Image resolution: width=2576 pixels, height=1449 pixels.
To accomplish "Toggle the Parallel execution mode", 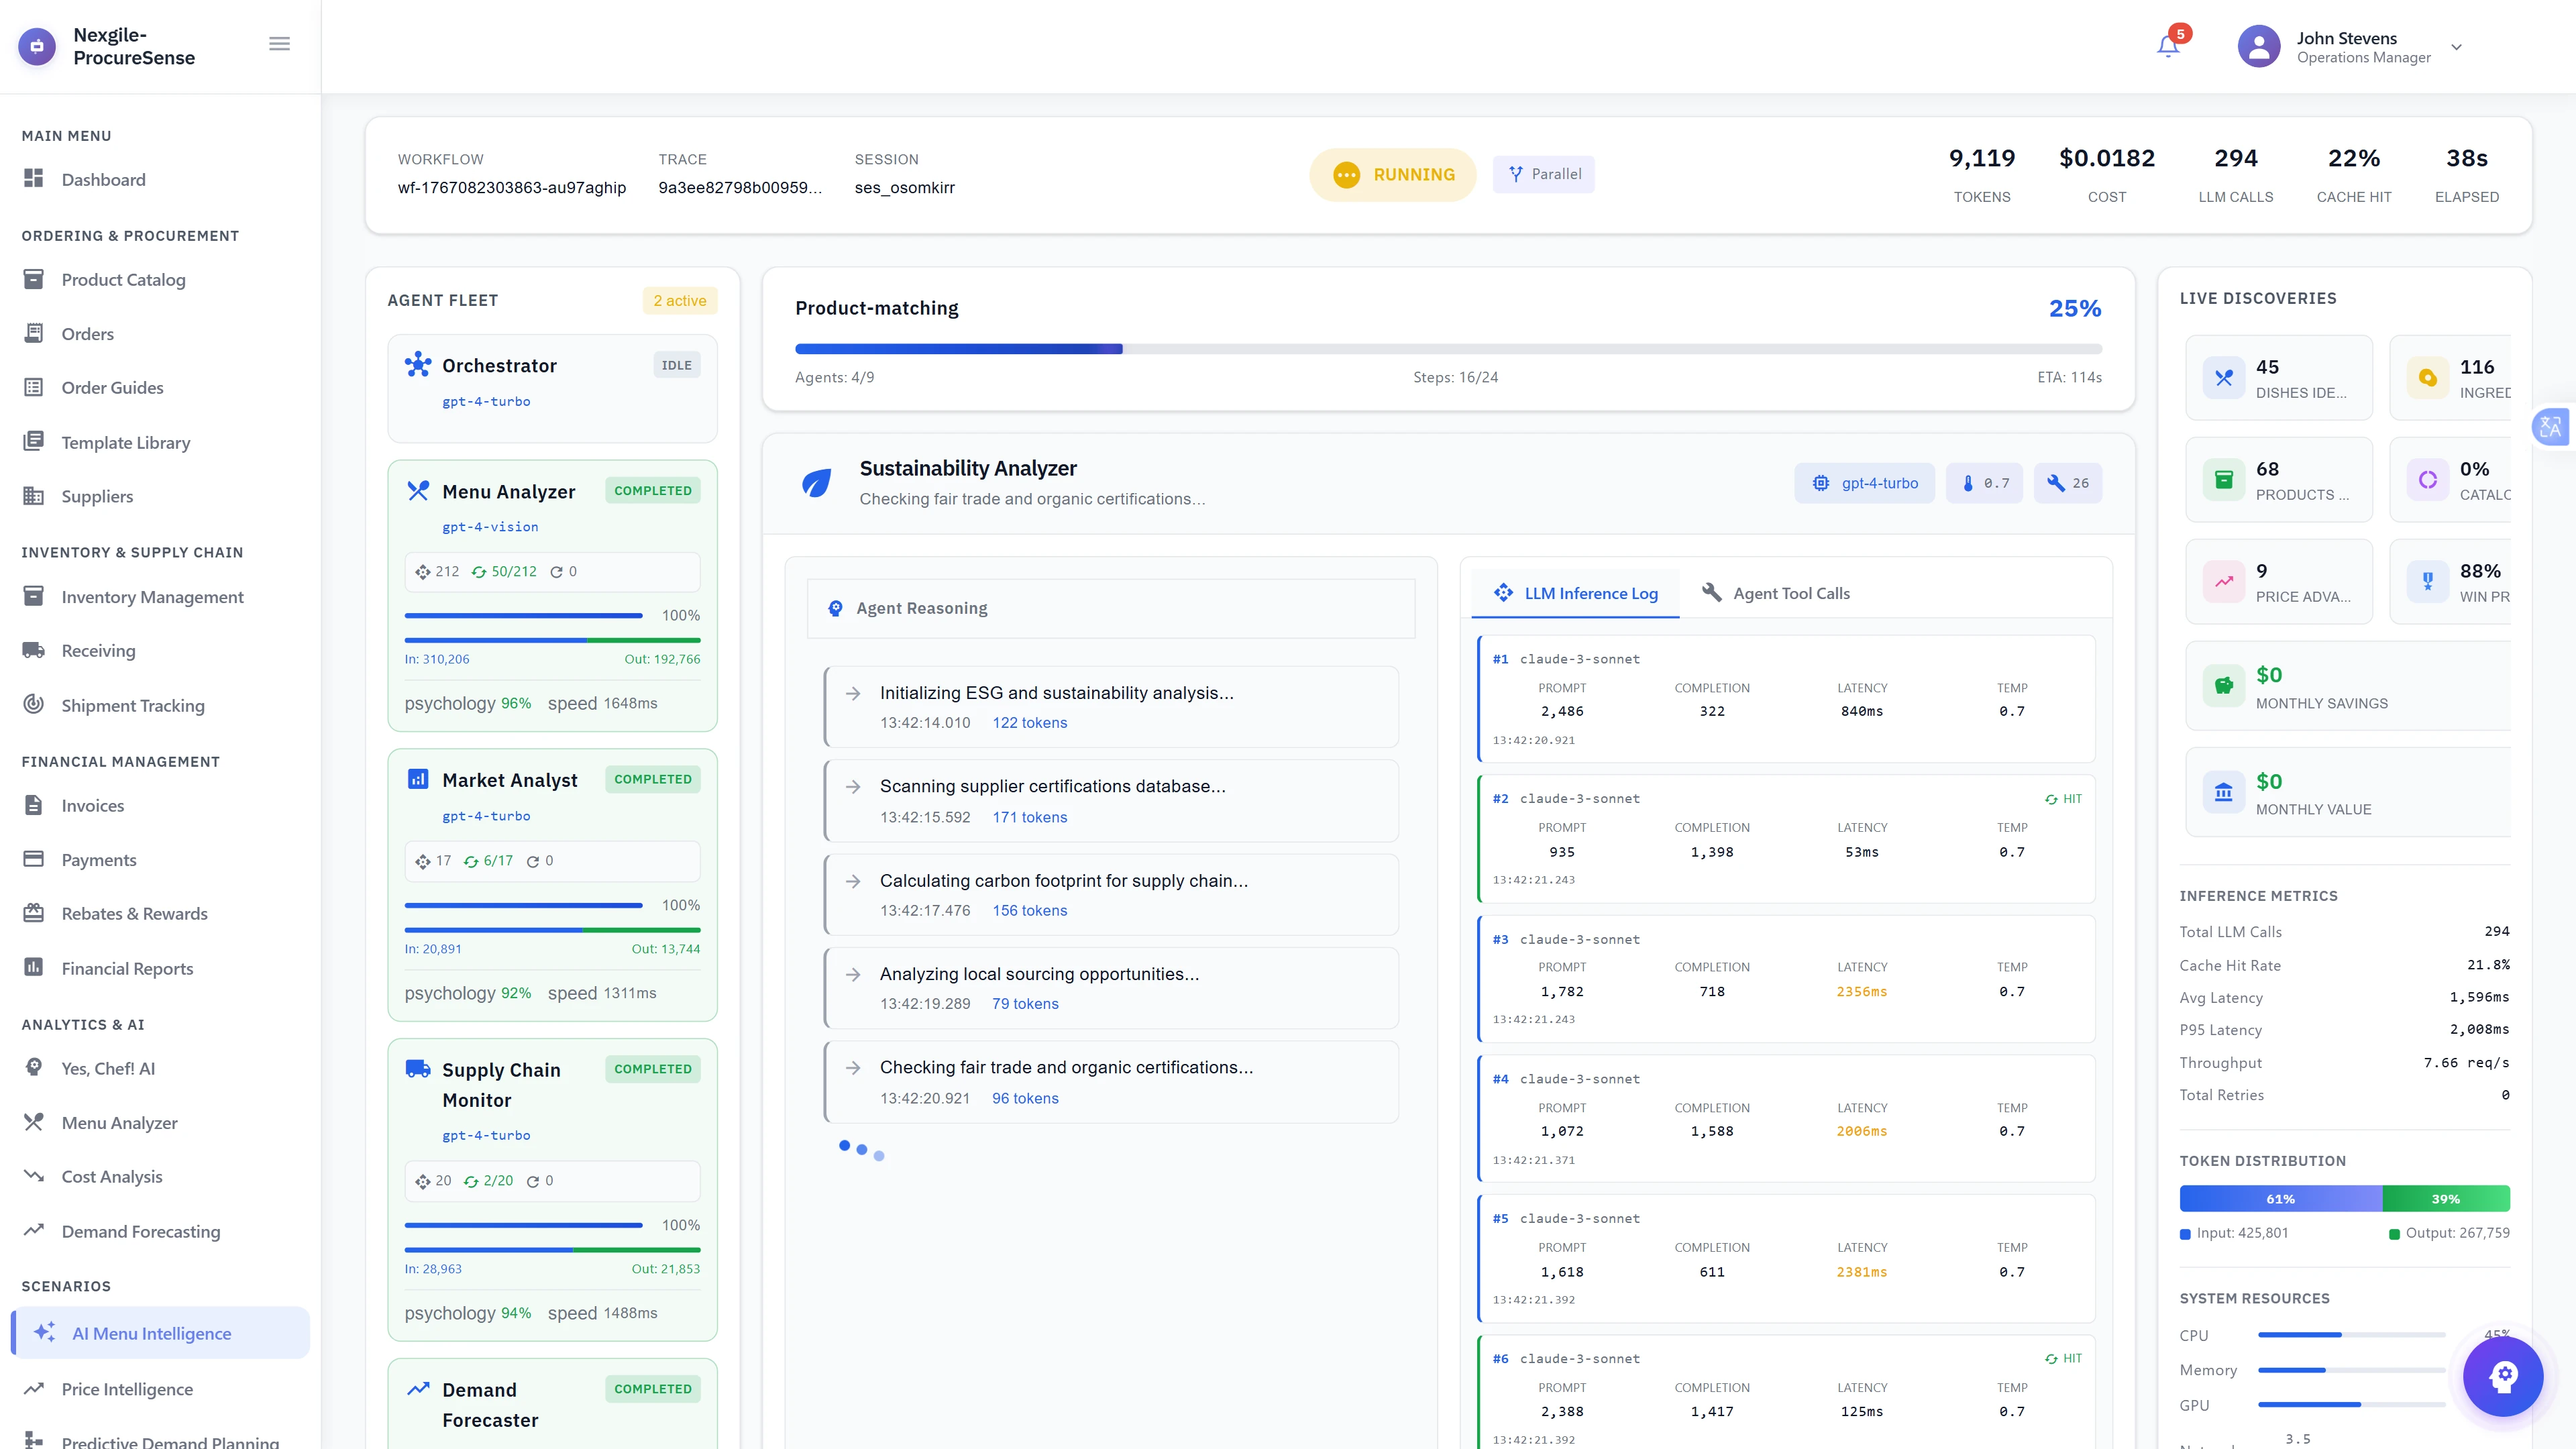I will (x=1544, y=174).
